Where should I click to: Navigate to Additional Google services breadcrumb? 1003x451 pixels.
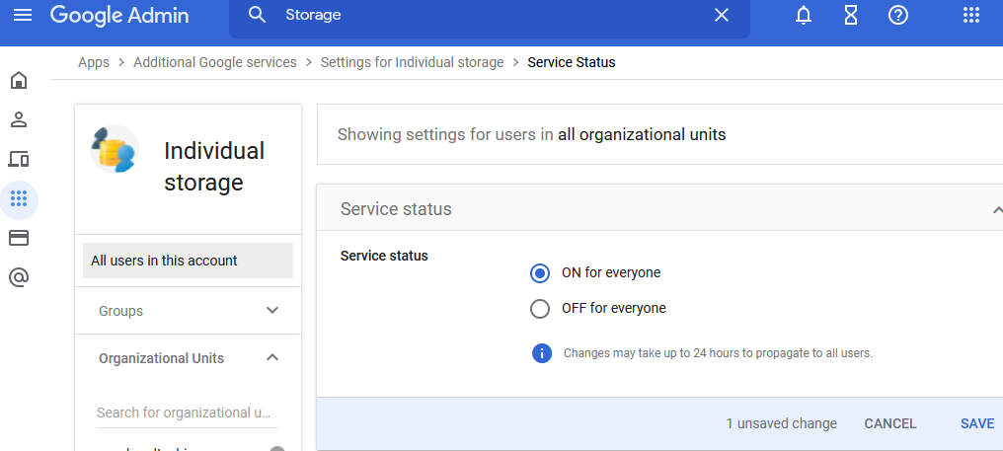(215, 63)
